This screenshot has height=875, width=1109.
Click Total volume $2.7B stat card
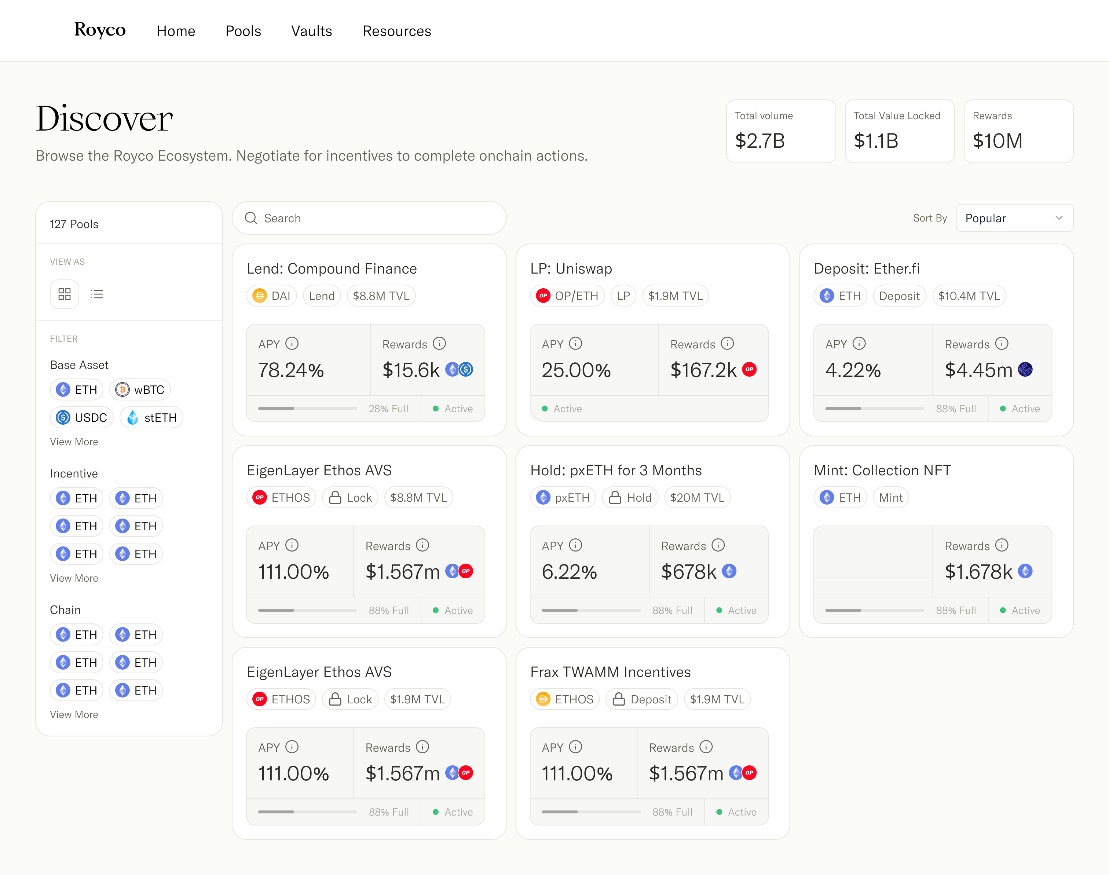tap(781, 131)
